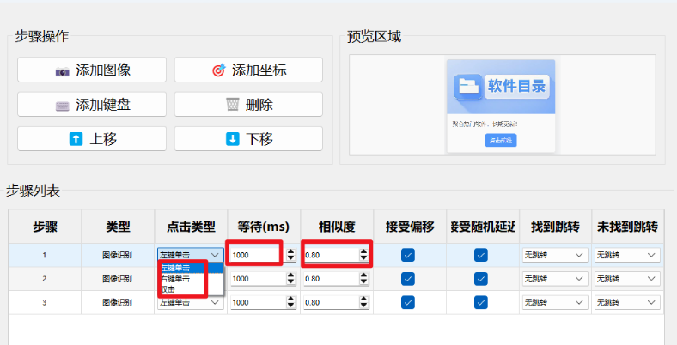Viewport: 677px width, 345px height.
Task: Move the step up with 上移
Action: click(92, 139)
